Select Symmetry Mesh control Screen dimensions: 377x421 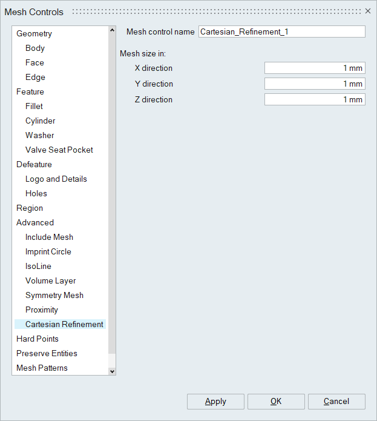[54, 295]
